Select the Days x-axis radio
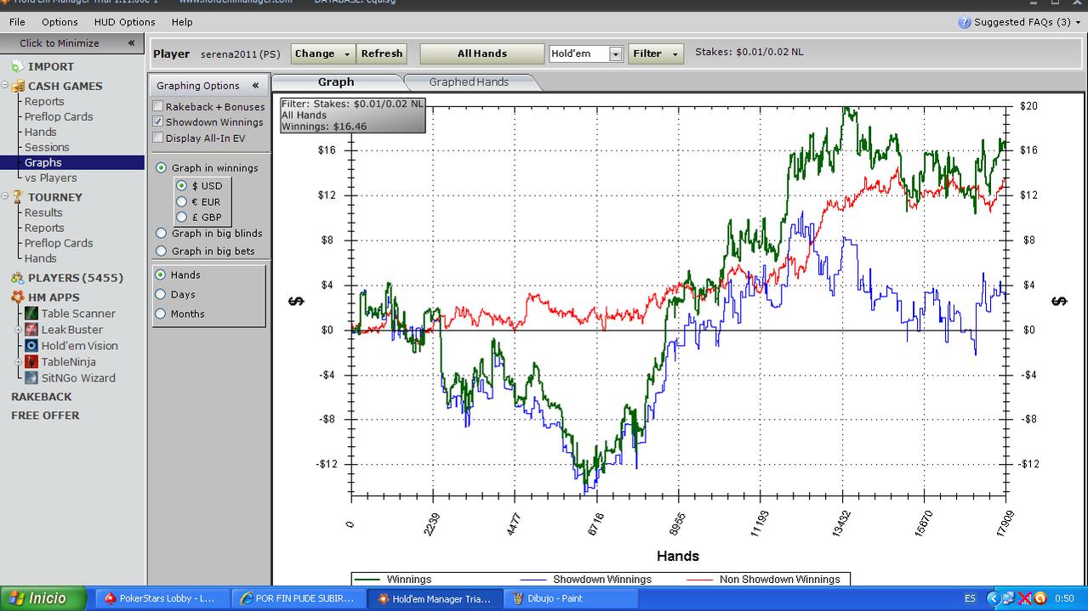Image resolution: width=1088 pixels, height=611 pixels. coord(160,294)
